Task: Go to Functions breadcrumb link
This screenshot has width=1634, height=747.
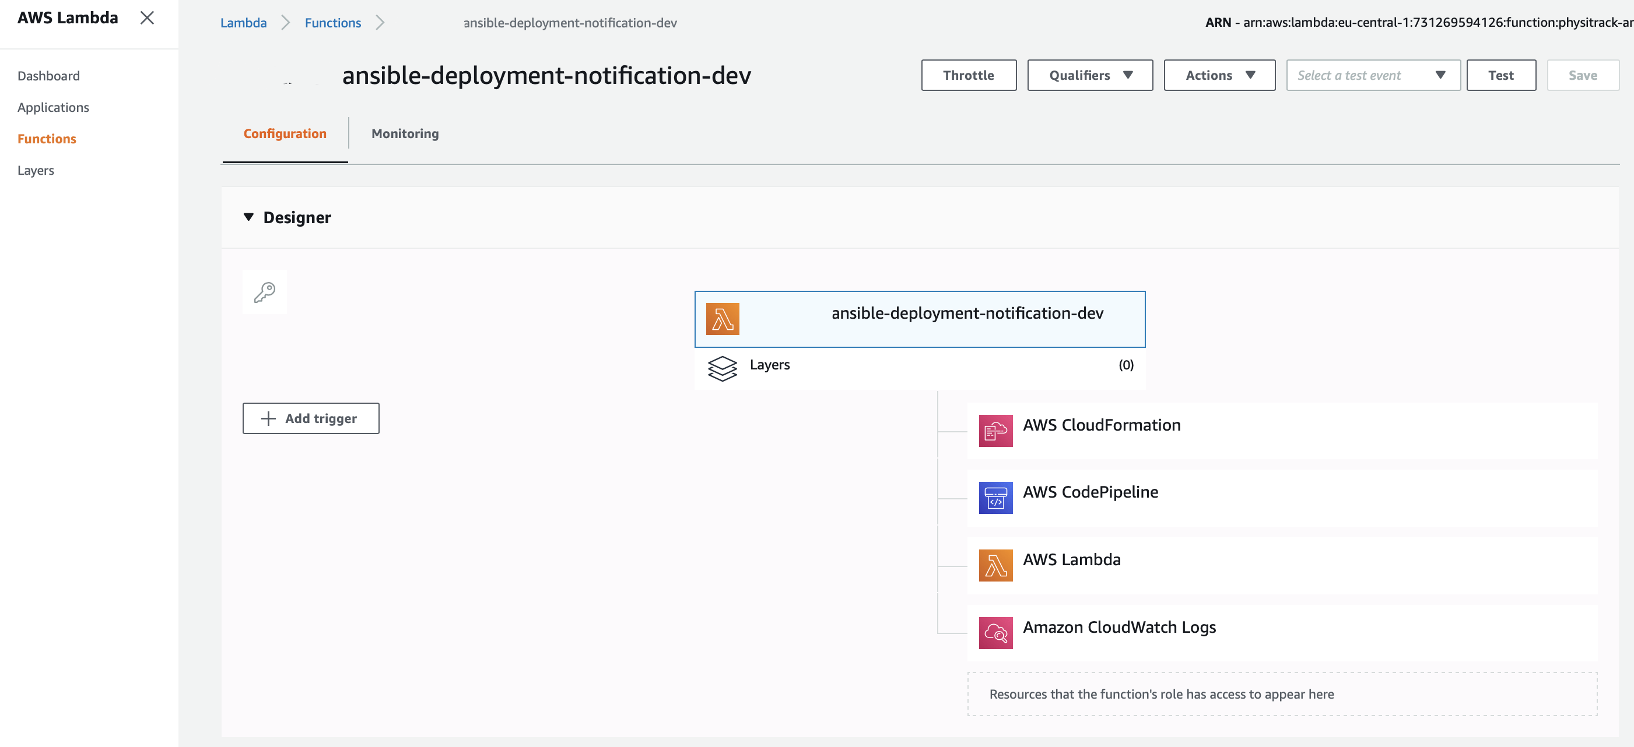Action: pos(332,23)
